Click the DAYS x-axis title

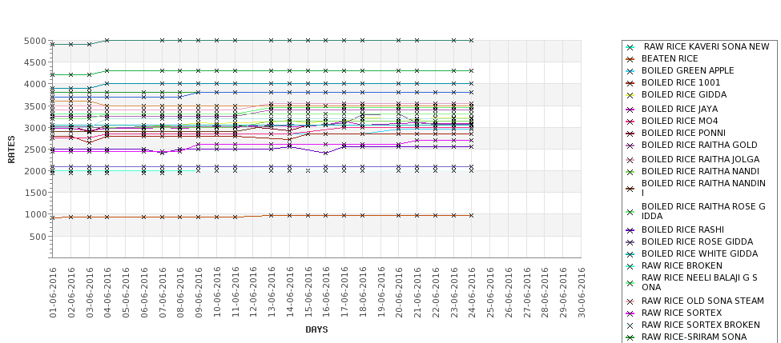316,329
